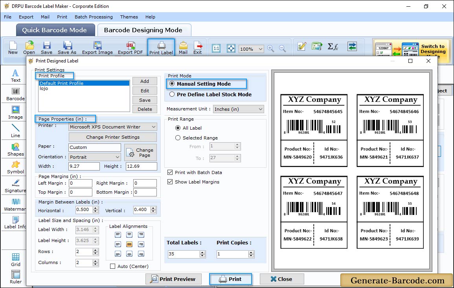Set zoom to actual size 1:1 icon
The height and width of the screenshot is (288, 454).
[x=216, y=48]
